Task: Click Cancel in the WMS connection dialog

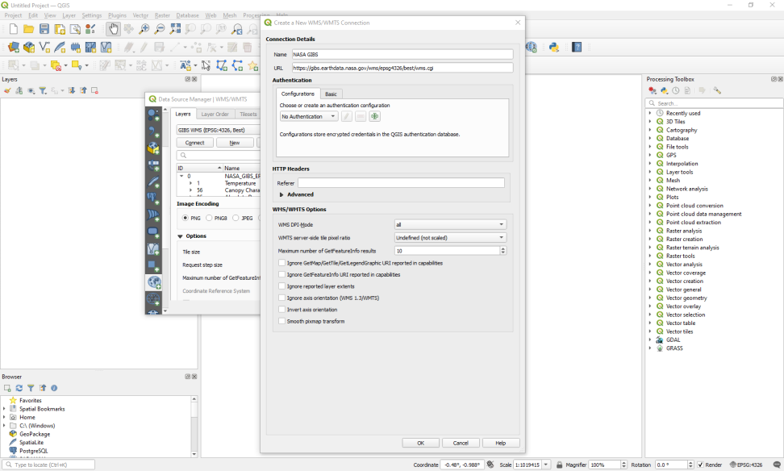Action: click(x=461, y=443)
